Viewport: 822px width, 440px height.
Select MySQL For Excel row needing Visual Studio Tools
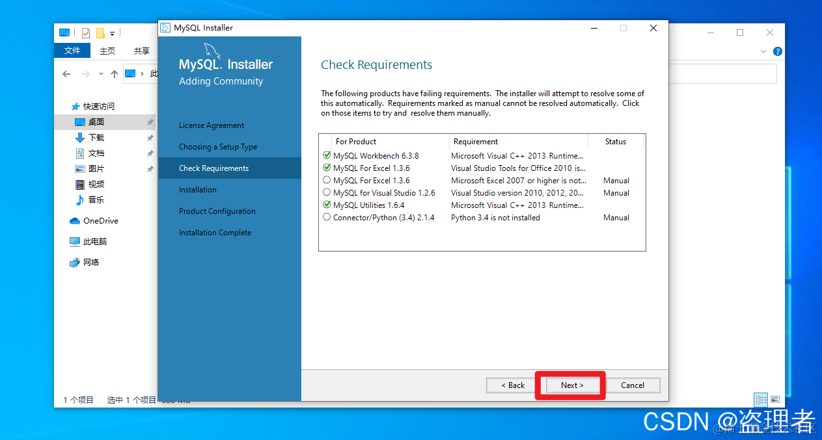pyautogui.click(x=482, y=168)
